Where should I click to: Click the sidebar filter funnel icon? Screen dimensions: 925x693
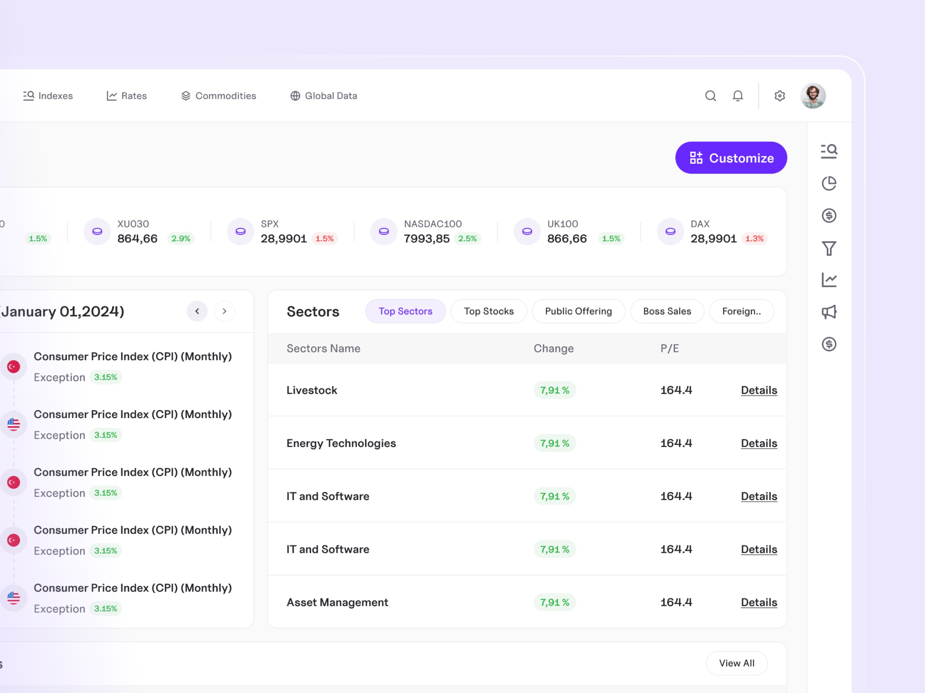coord(829,248)
